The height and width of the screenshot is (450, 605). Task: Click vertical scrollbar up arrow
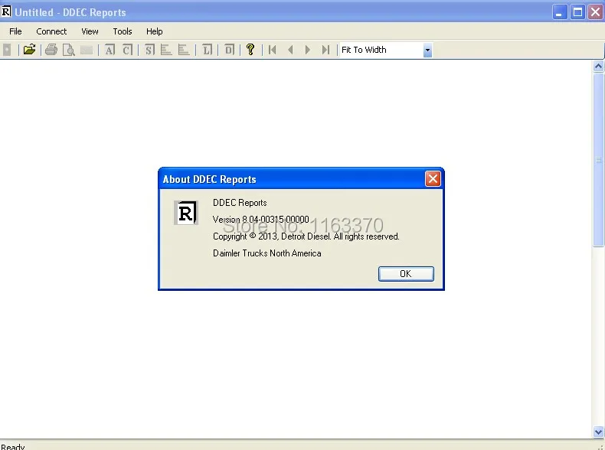[x=598, y=67]
